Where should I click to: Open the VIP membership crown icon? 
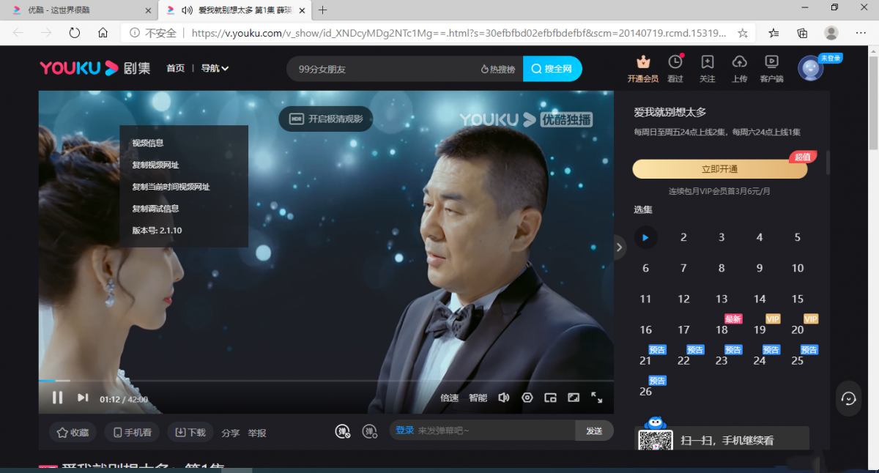pyautogui.click(x=643, y=67)
